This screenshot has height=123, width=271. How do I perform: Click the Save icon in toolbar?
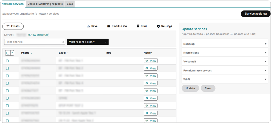88,26
